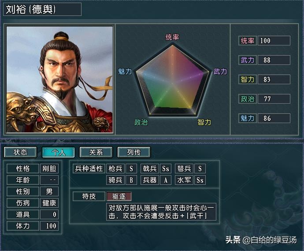This screenshot has width=304, height=251.
Task: Click the 驱逐 special skill badge
Action: pos(119,196)
